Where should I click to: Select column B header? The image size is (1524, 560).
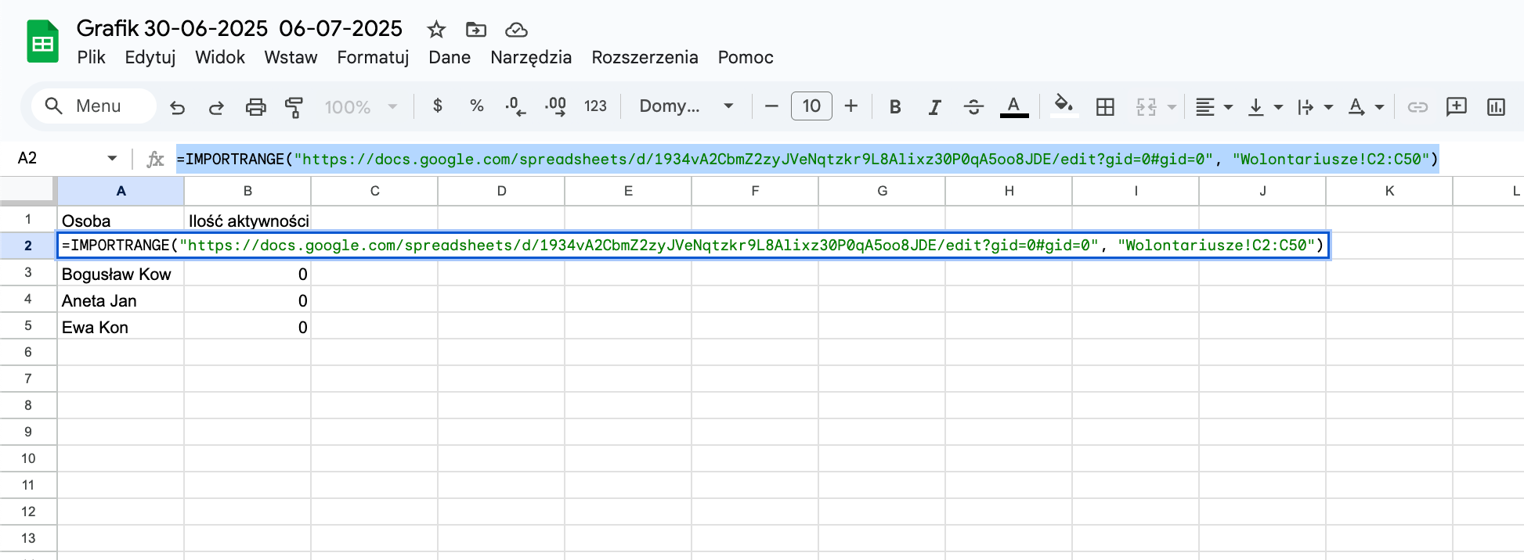point(247,191)
